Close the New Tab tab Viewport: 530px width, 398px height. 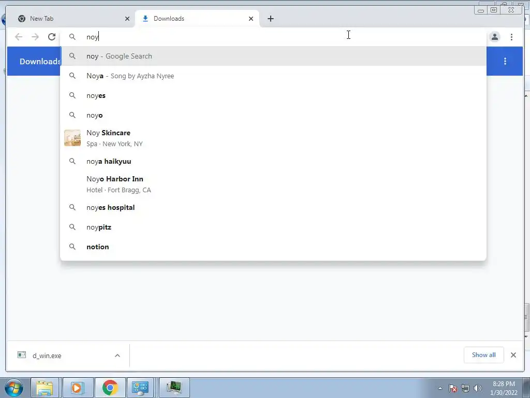tap(127, 19)
